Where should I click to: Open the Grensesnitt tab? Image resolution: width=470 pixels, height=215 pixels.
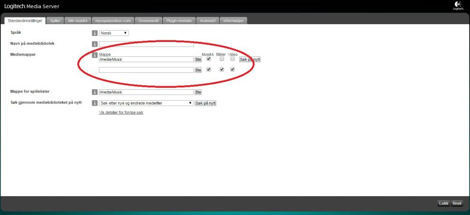148,21
